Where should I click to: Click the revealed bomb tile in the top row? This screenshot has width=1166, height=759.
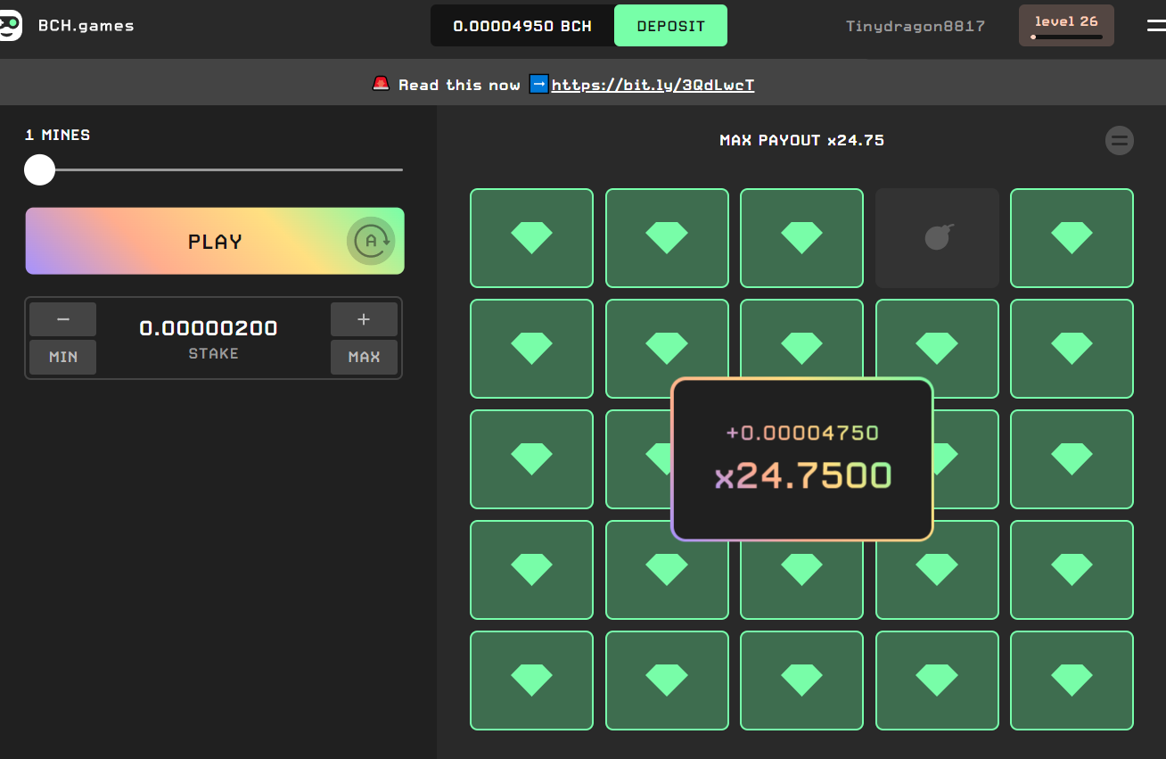point(937,238)
